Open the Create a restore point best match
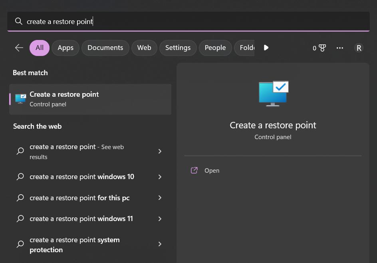The height and width of the screenshot is (263, 377). (90, 99)
